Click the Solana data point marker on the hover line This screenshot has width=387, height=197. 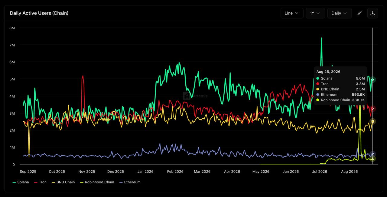click(373, 80)
